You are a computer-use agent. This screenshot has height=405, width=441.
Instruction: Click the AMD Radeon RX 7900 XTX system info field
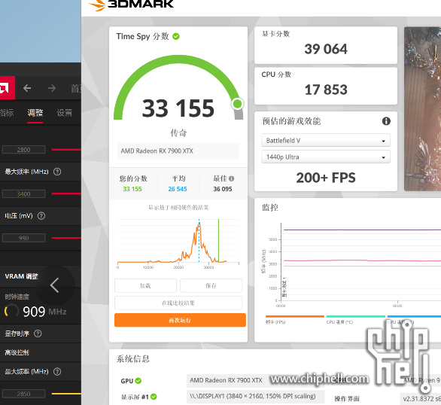pyautogui.click(x=255, y=380)
